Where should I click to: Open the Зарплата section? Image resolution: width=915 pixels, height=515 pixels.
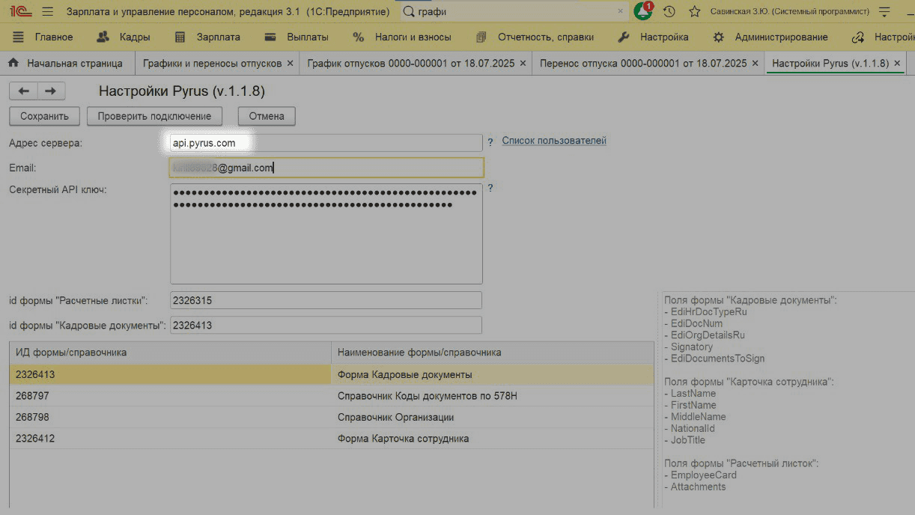207,37
